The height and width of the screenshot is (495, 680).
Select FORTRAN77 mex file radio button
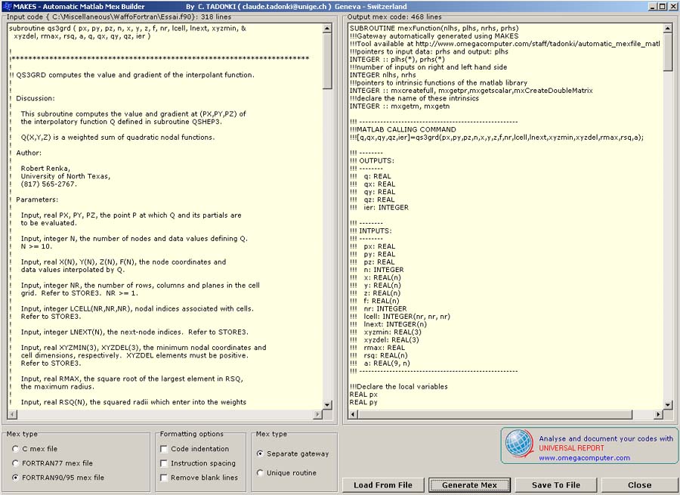point(17,463)
